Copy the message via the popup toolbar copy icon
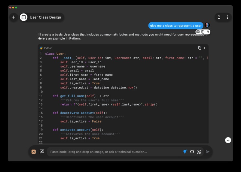 203,32
